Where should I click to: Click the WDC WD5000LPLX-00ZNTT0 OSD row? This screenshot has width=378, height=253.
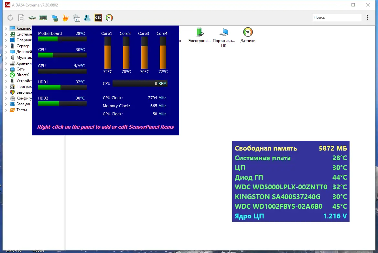coord(291,187)
